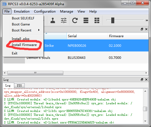Image resolution: width=151 pixels, height=127 pixels.
Task: Float the Log panel
Action: [142, 80]
